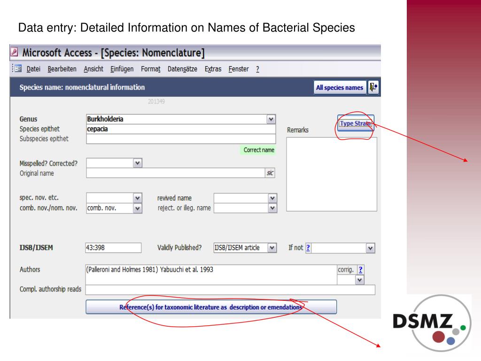This screenshot has width=481, height=361.
Task: Click the Original name input field
Action: 176,173
